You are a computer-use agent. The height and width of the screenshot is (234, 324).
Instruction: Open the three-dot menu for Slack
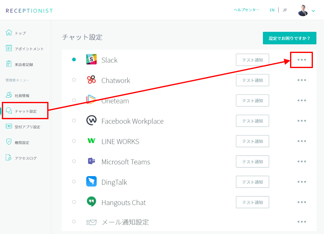[x=301, y=60]
